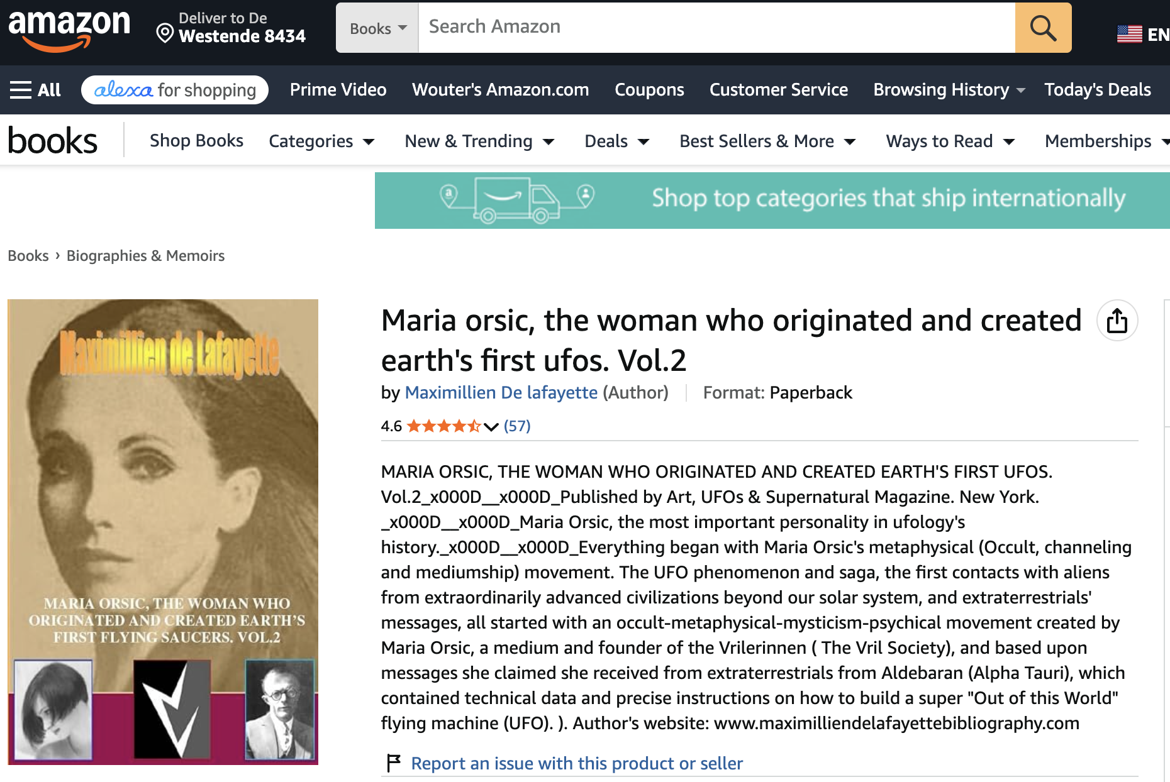Click the report issue flag icon
This screenshot has height=782, width=1170.
(x=394, y=763)
